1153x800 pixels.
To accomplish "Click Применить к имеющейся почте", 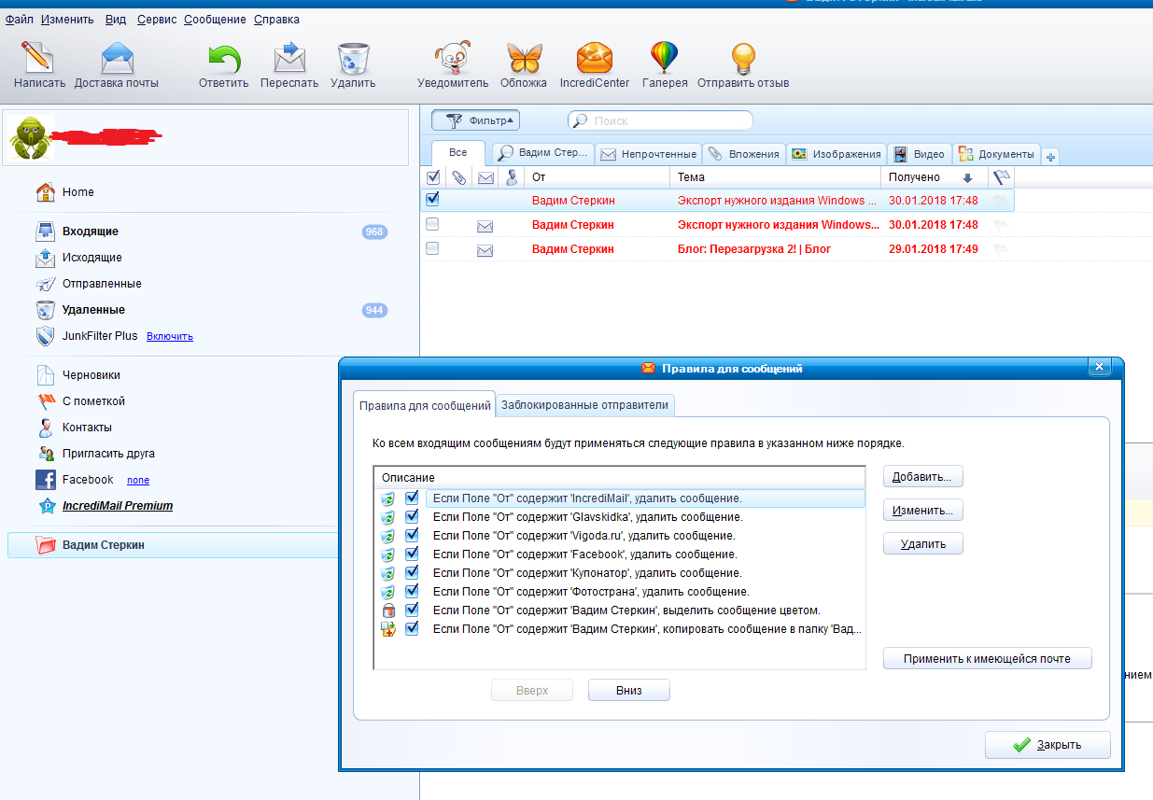I will coord(987,659).
